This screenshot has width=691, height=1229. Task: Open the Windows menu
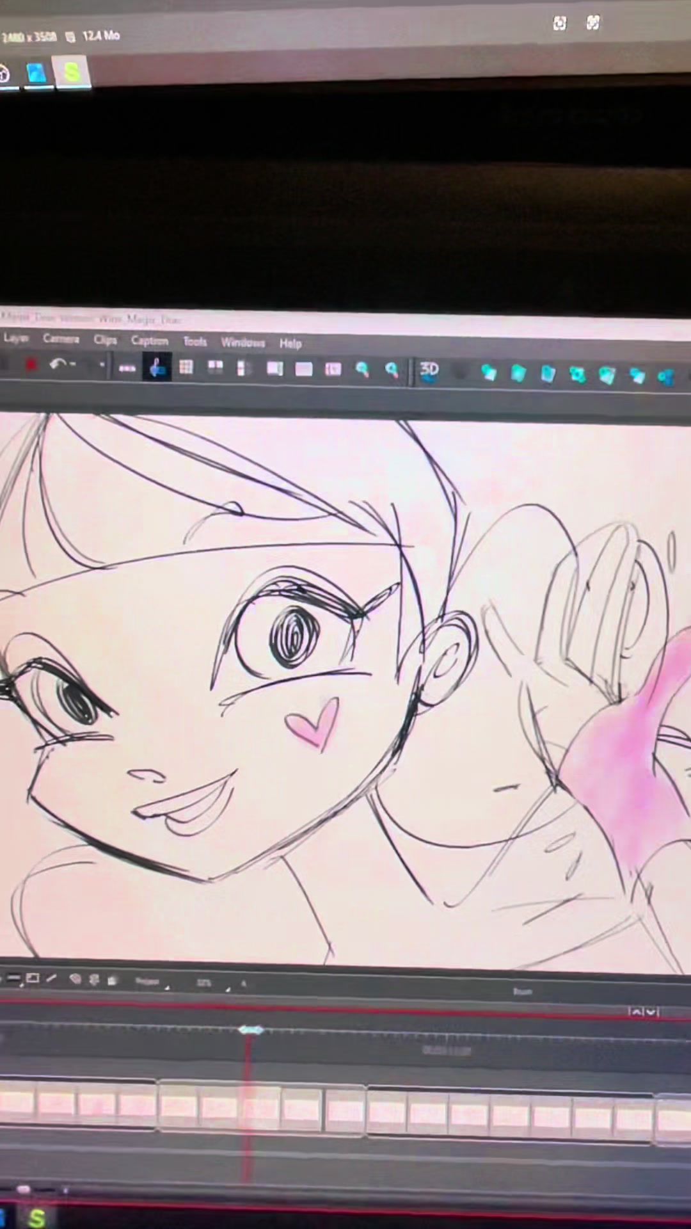point(242,342)
